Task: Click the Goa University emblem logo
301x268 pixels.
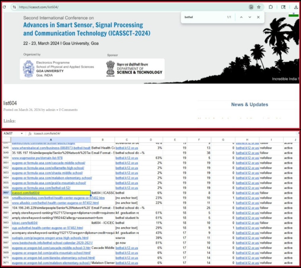Action: (29, 69)
